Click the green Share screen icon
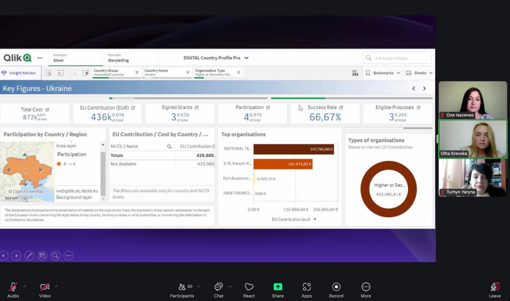Viewport: 510px width, 301px height. tap(278, 287)
